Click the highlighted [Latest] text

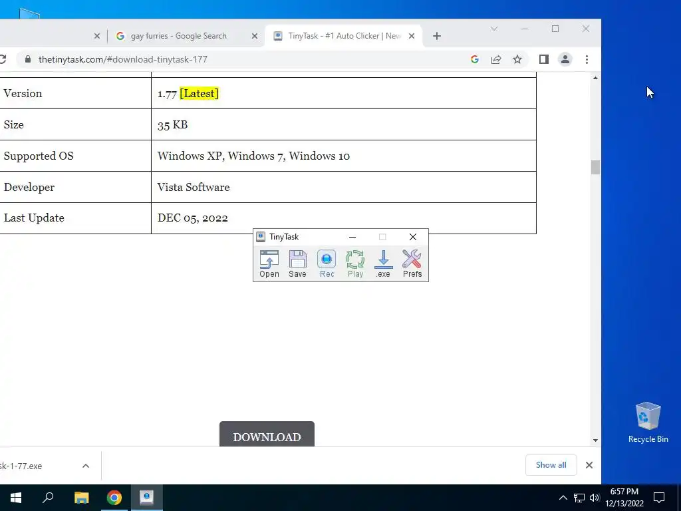199,93
